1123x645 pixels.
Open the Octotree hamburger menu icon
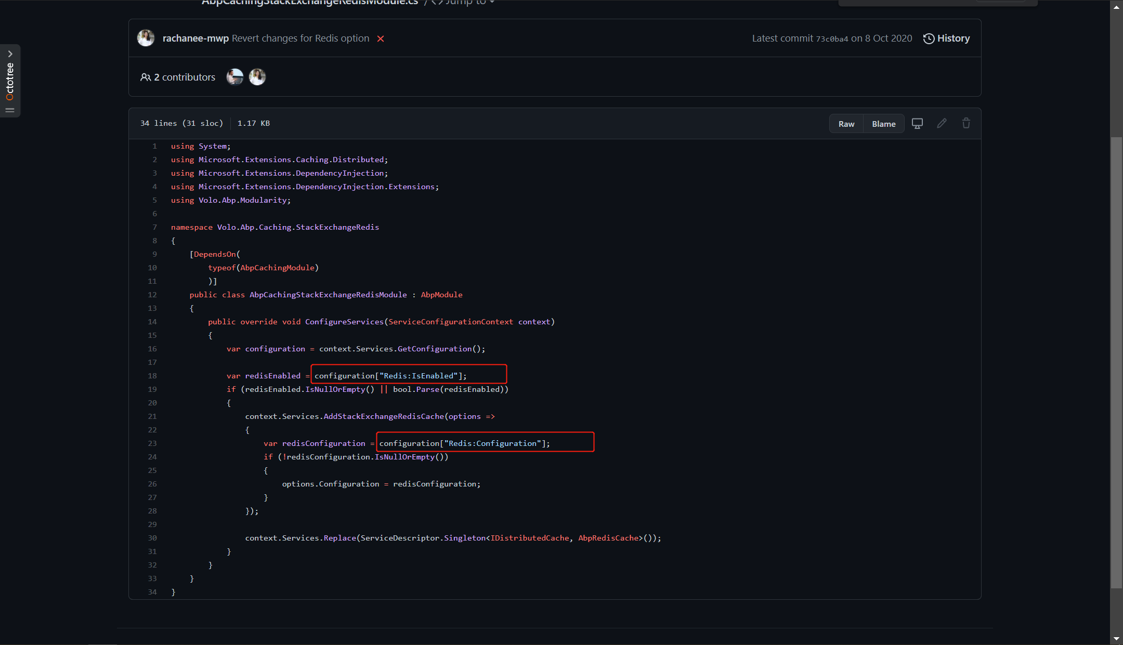pyautogui.click(x=10, y=110)
